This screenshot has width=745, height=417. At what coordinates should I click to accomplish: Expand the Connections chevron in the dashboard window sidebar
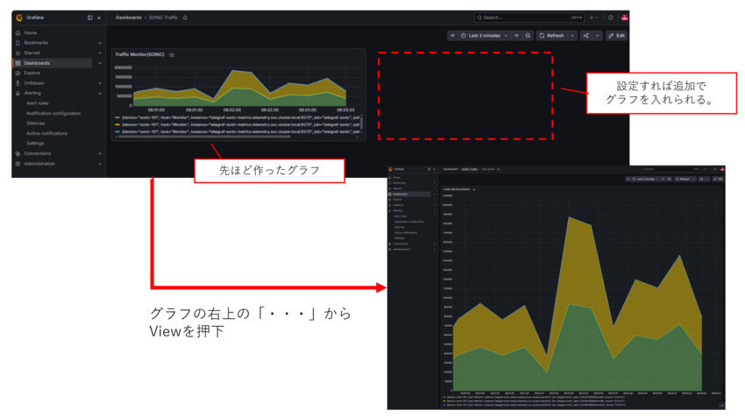pyautogui.click(x=100, y=154)
